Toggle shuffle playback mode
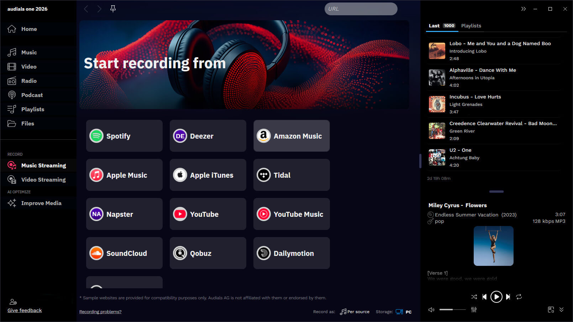573x322 pixels. coord(474,297)
